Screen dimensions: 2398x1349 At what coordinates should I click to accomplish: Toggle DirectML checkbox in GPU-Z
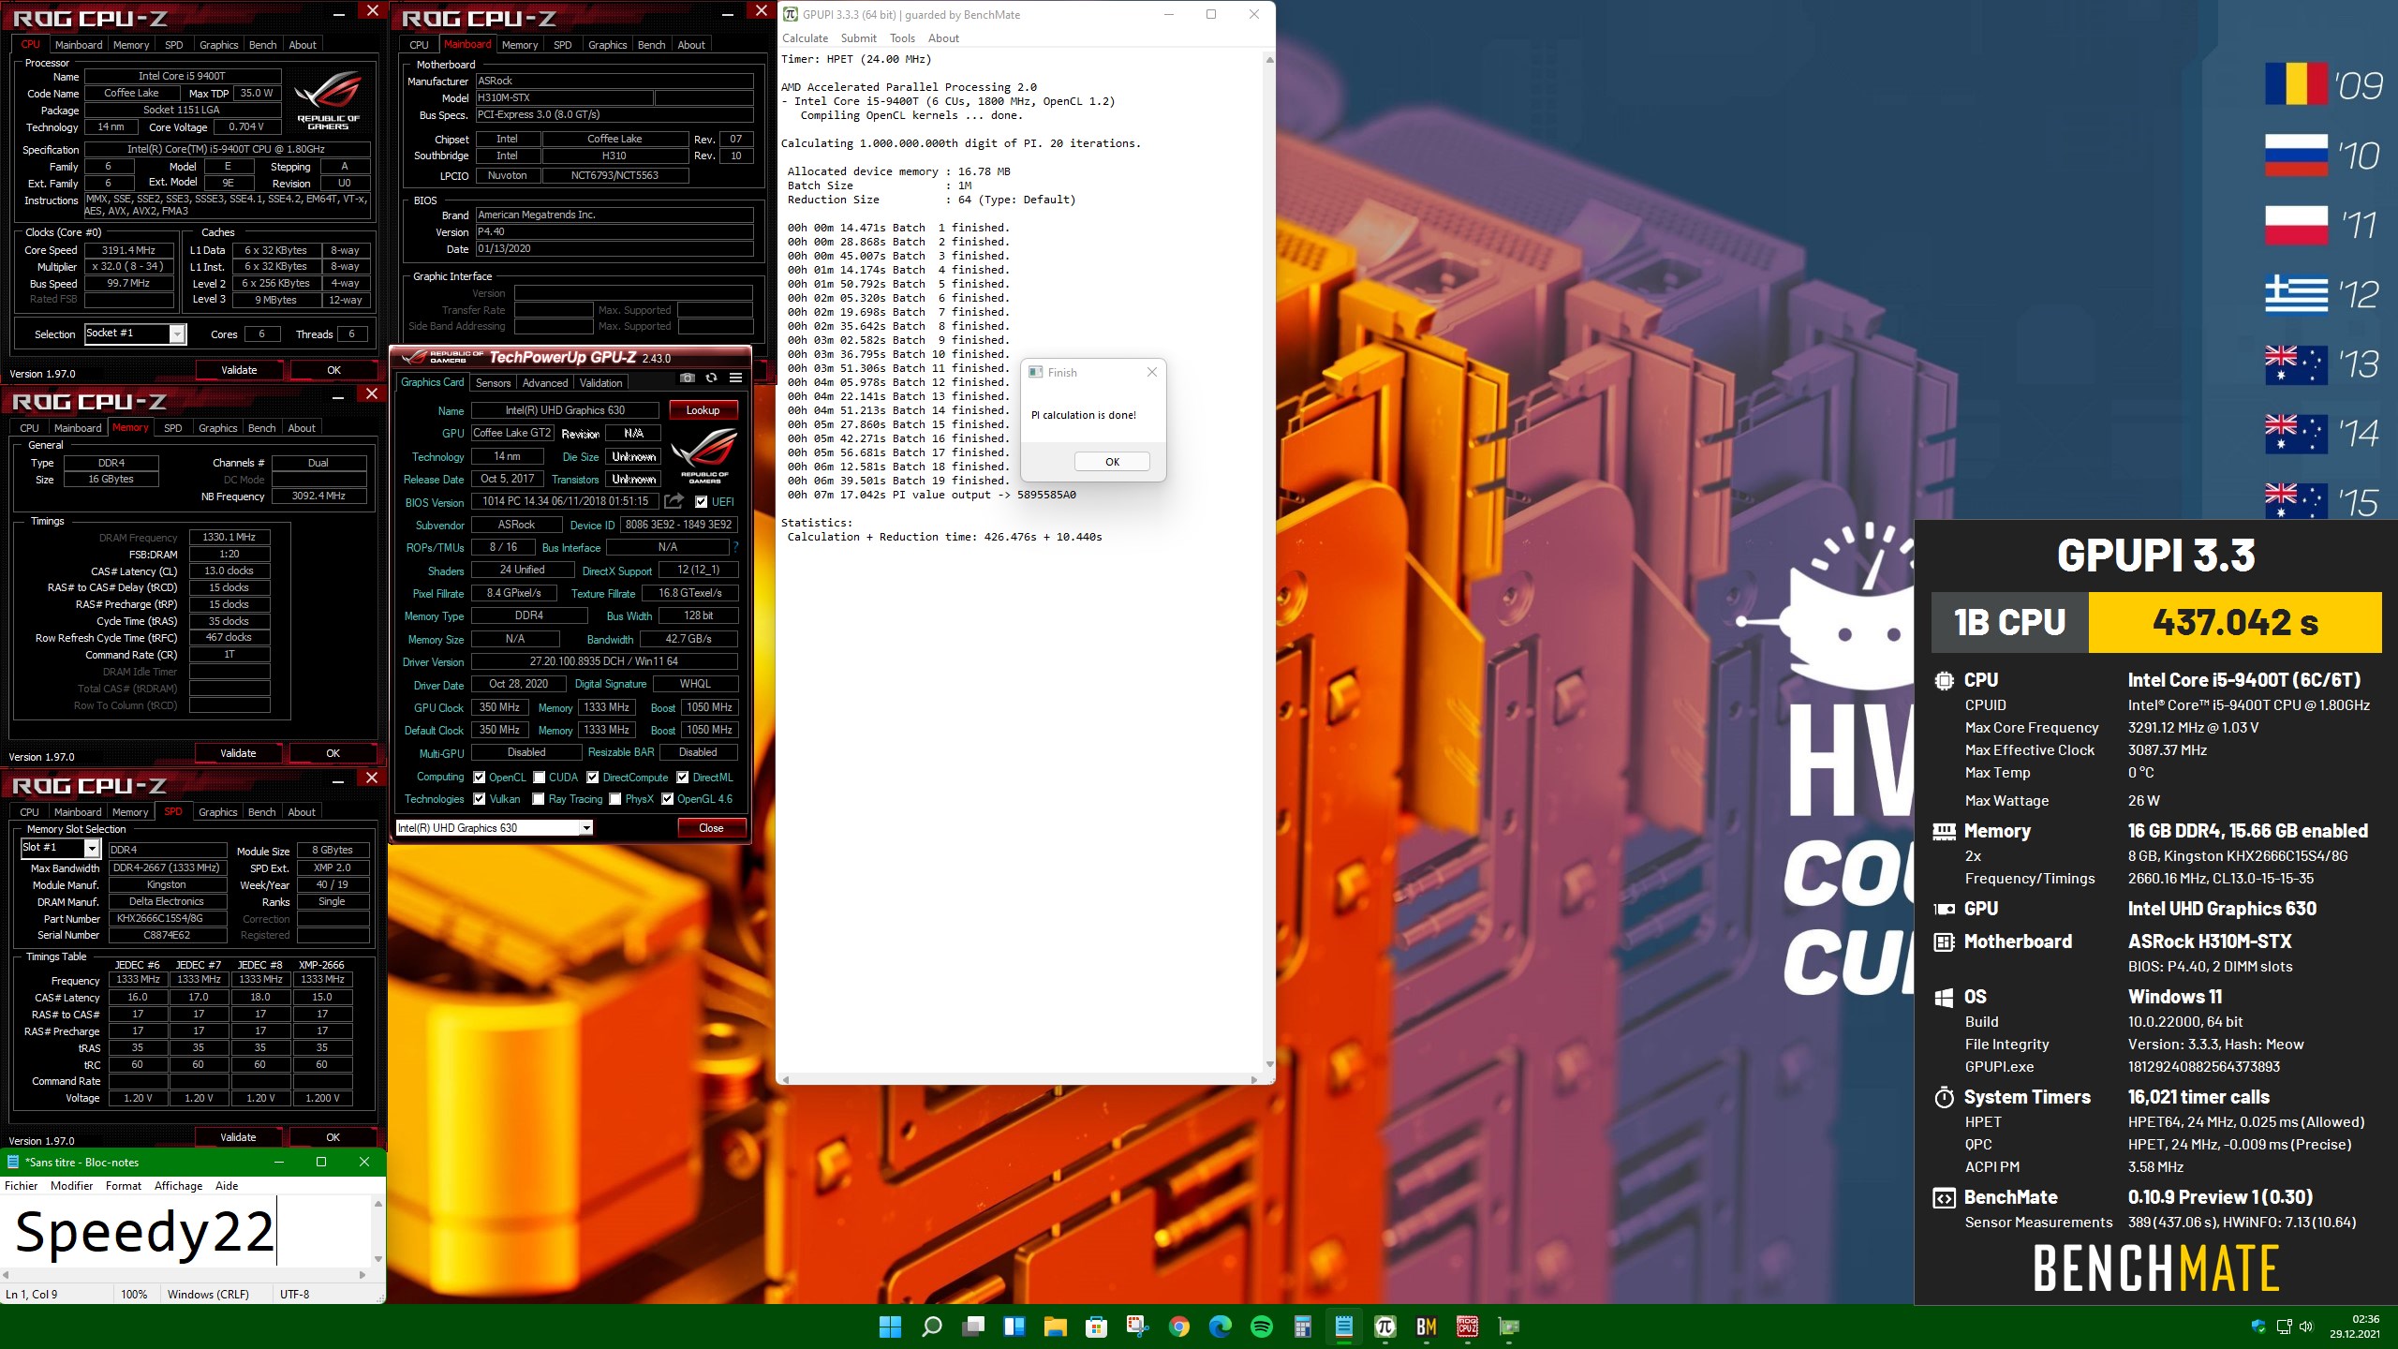683,778
